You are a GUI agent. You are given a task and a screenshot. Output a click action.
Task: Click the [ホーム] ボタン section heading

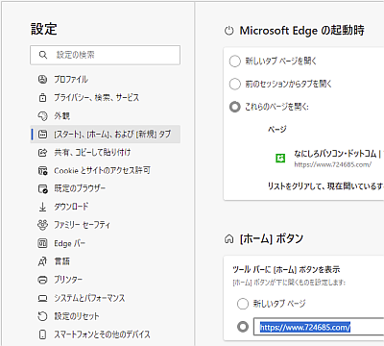click(272, 239)
